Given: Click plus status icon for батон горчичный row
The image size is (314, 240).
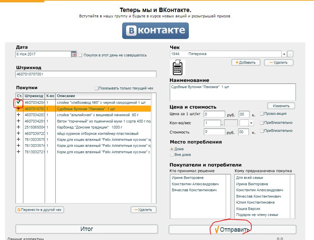Looking at the screenshot, I should [18, 121].
